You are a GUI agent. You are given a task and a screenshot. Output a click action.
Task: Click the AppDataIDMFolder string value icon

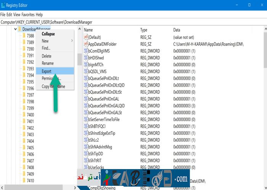(85, 44)
